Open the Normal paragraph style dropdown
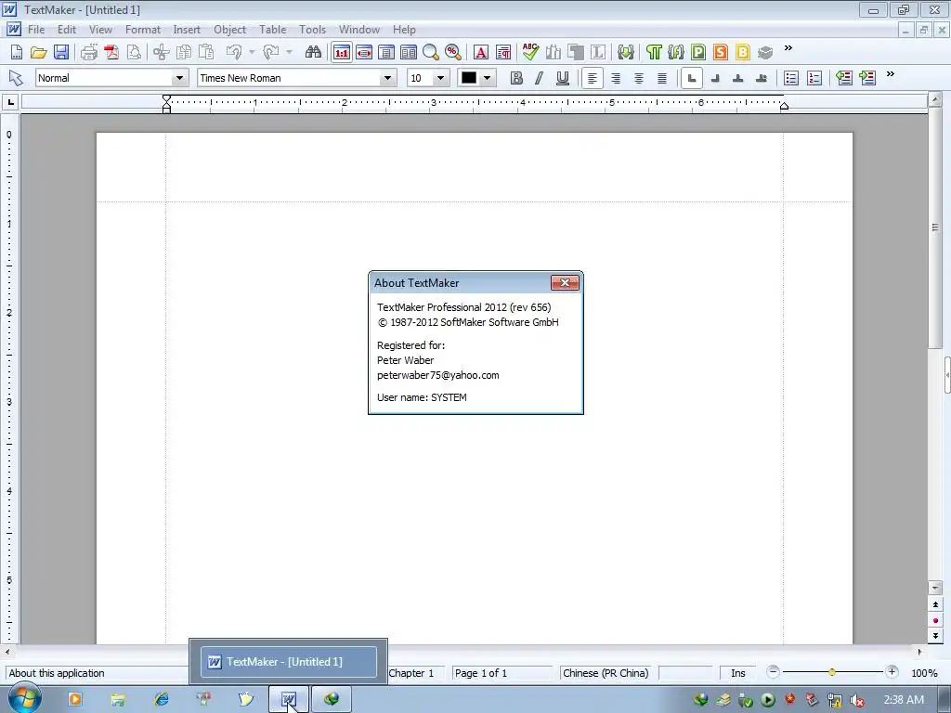 pos(179,78)
